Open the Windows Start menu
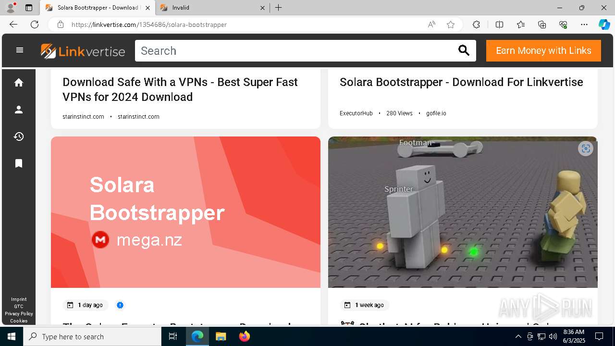Viewport: 615px width, 346px height. pos(12,336)
